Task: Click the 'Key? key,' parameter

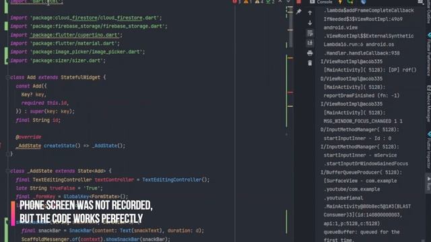Action: pos(34,95)
